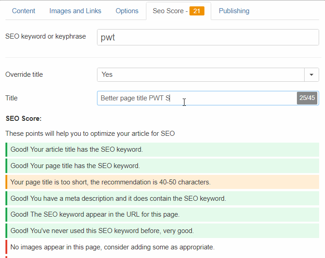Click 'These points will help you' text

pyautogui.click(x=90, y=134)
